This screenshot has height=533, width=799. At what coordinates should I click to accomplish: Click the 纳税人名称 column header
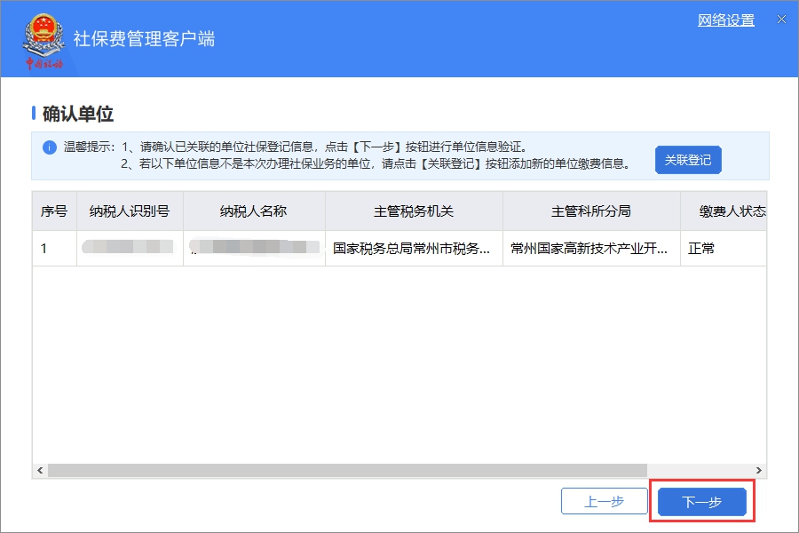[251, 211]
